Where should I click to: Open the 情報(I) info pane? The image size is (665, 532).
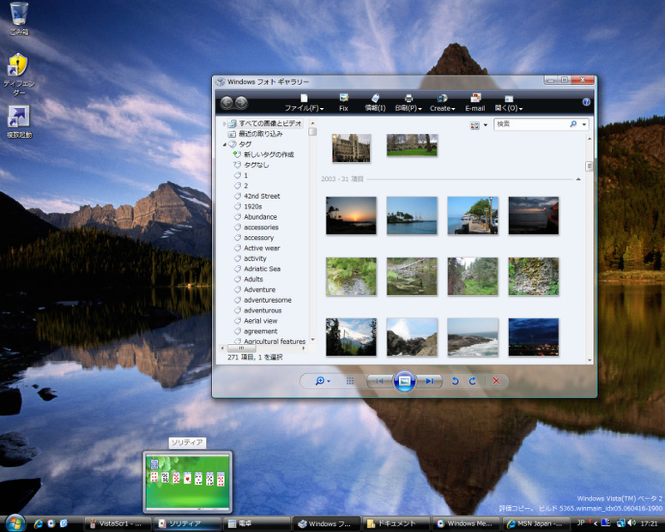(375, 103)
